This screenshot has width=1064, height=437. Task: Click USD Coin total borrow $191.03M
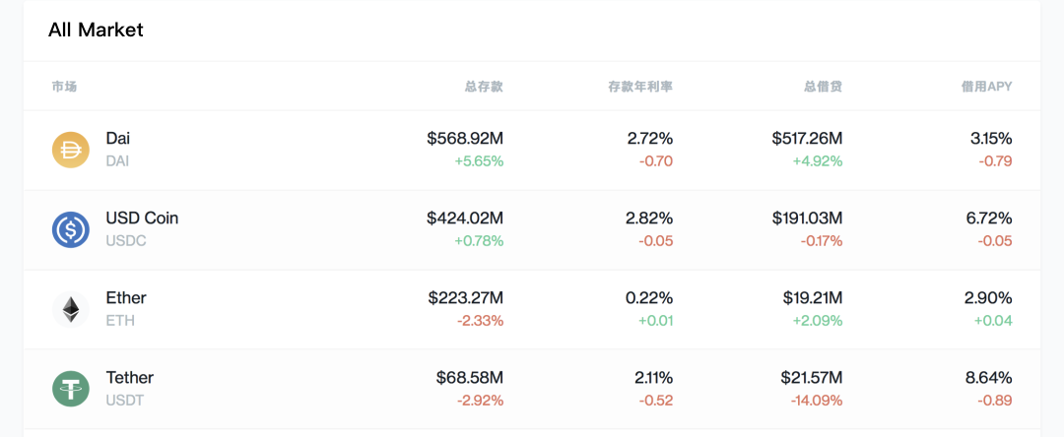808,218
